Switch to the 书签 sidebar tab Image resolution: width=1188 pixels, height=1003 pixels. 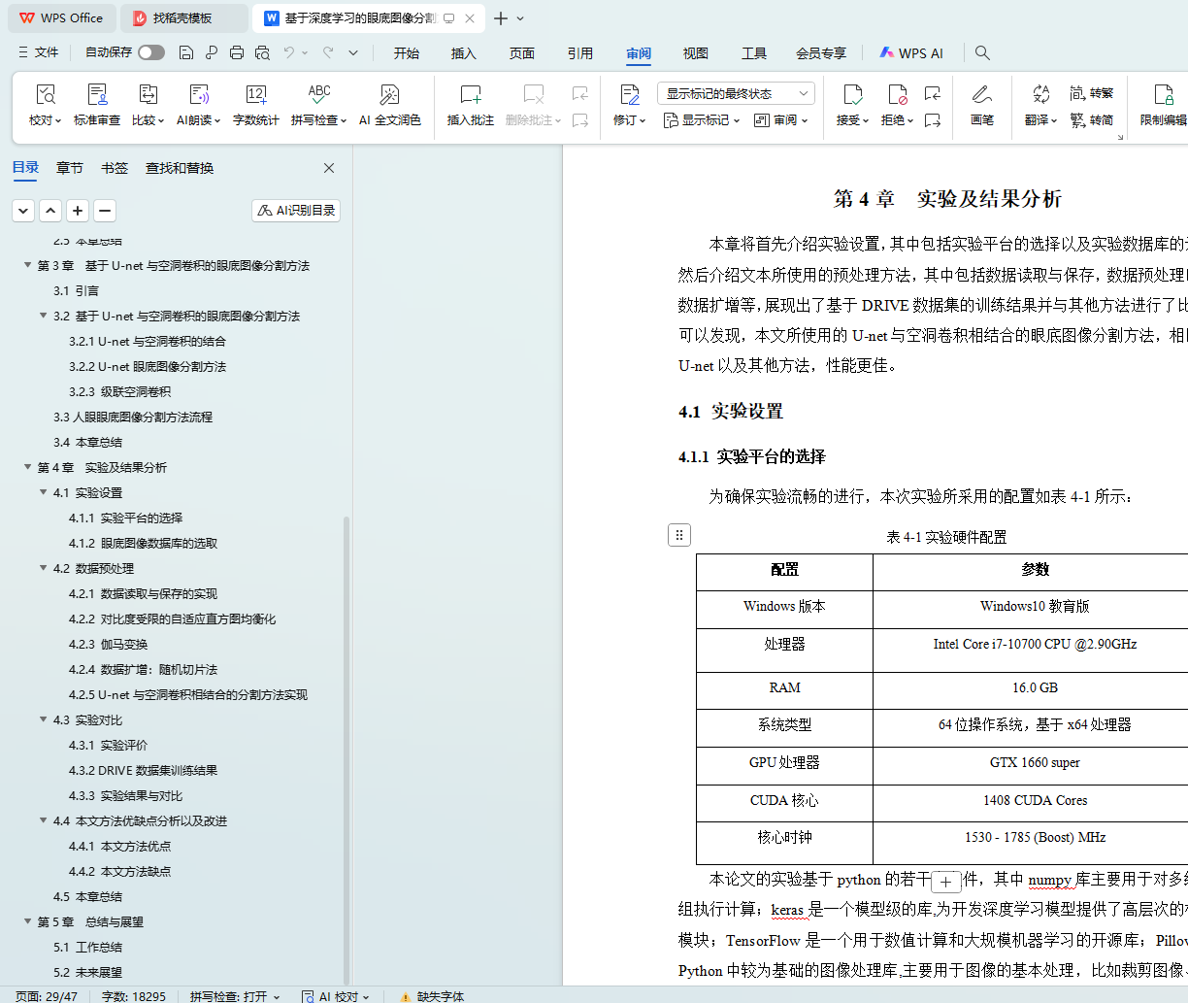click(115, 168)
